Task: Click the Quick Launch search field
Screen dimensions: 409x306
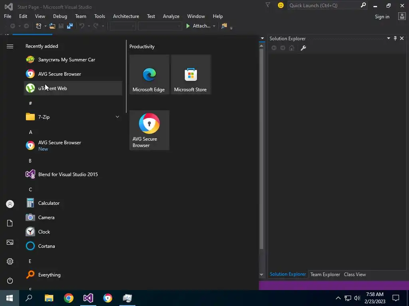Action: click(328, 5)
